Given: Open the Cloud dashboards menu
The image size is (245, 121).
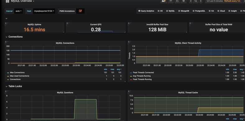Looking at the screenshot, I should click(x=221, y=11).
